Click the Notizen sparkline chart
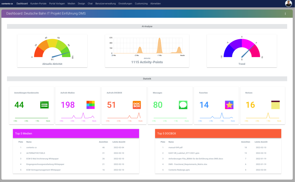This screenshot has height=182, width=295. click(x=263, y=117)
